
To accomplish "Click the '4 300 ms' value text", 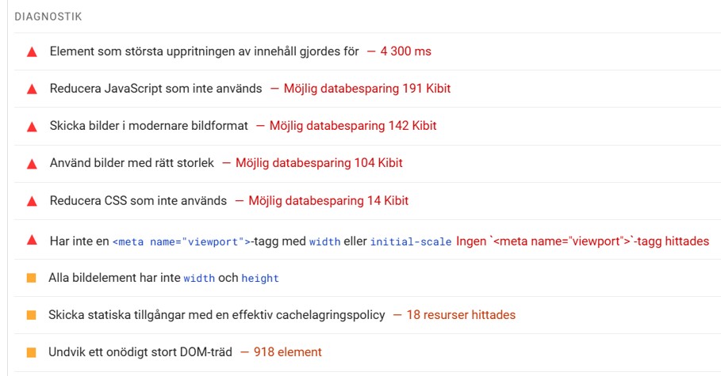I will (x=405, y=51).
